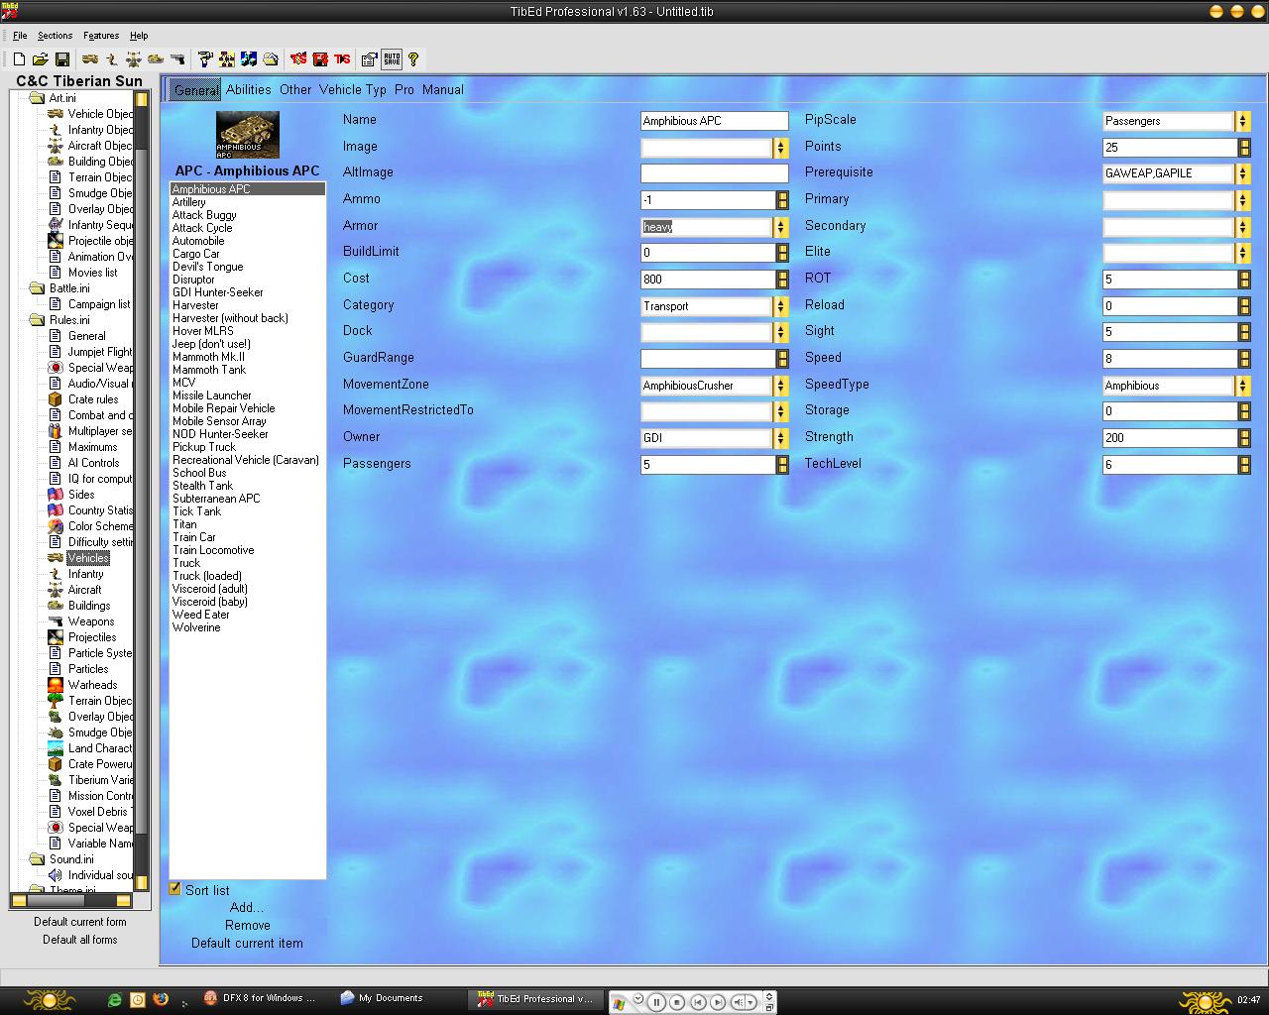Click the infantry soldier toolbar icon
This screenshot has height=1015, width=1269.
coord(112,60)
